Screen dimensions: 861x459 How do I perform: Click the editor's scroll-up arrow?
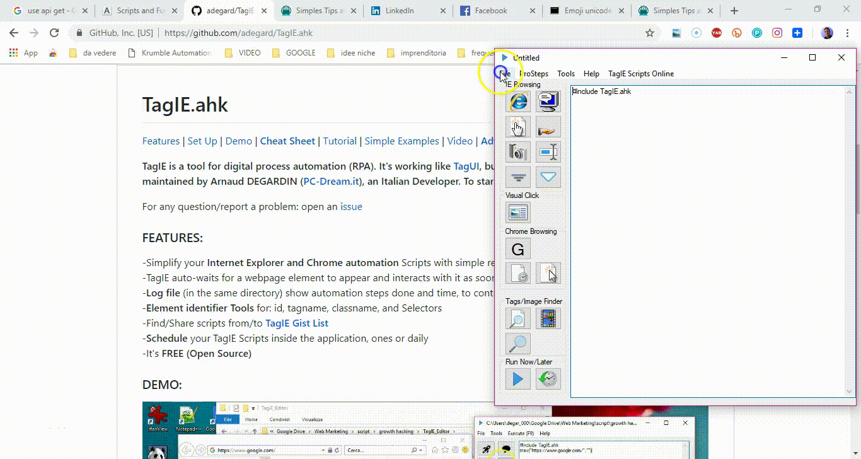click(x=850, y=92)
